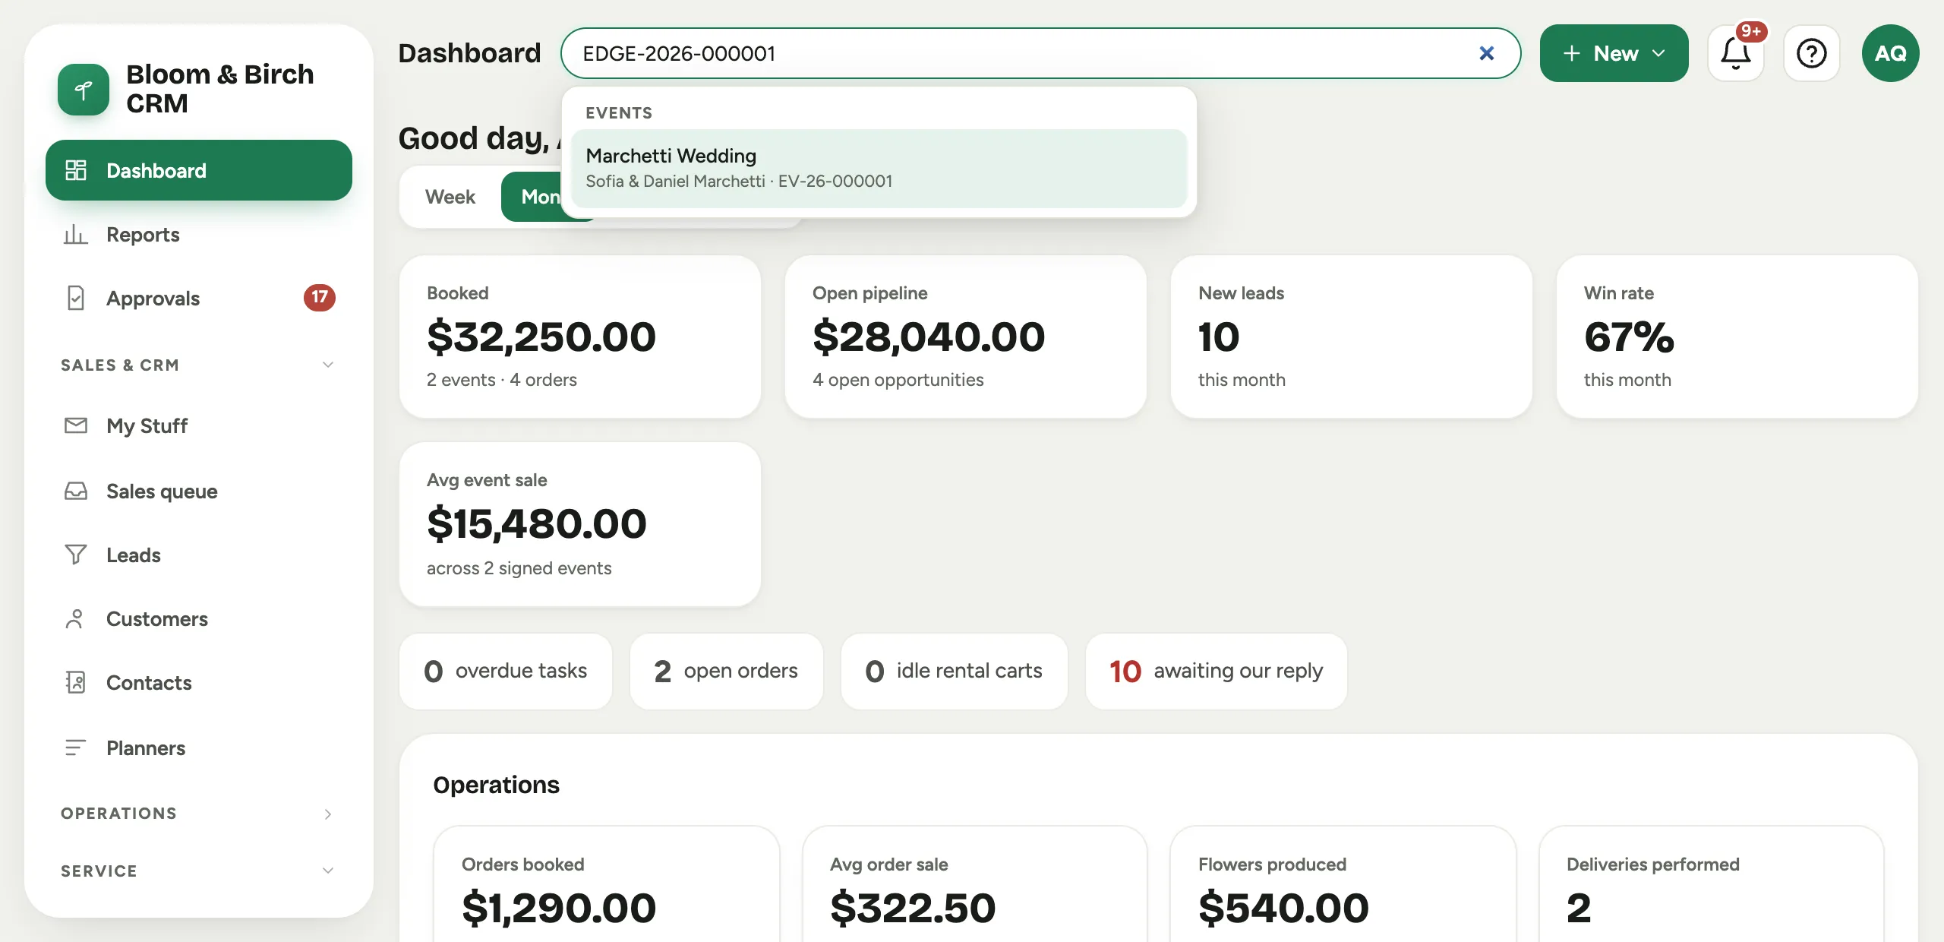Screen dimensions: 1944x942
Task: Click the '4 open opportunities' text
Action: 898,380
